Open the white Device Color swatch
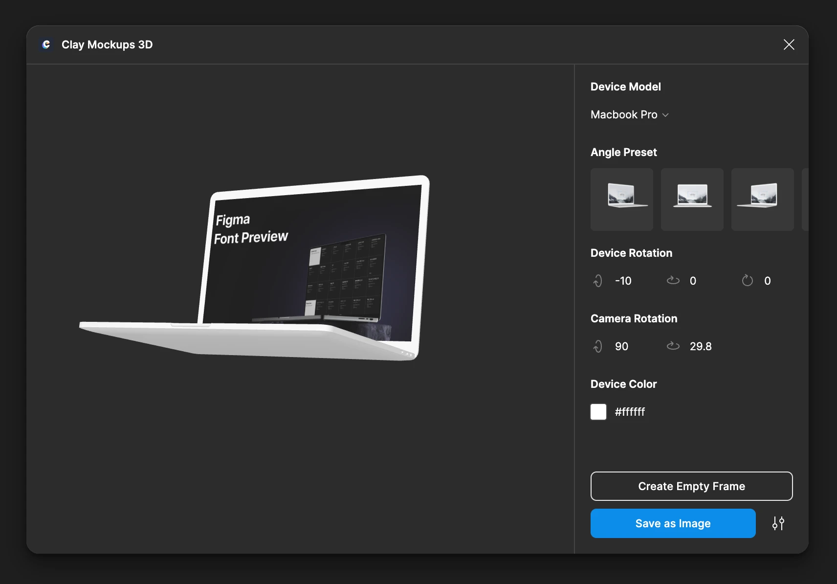 point(598,412)
